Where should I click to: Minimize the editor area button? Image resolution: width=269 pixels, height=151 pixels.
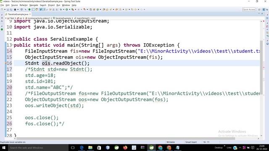(x=259, y=13)
